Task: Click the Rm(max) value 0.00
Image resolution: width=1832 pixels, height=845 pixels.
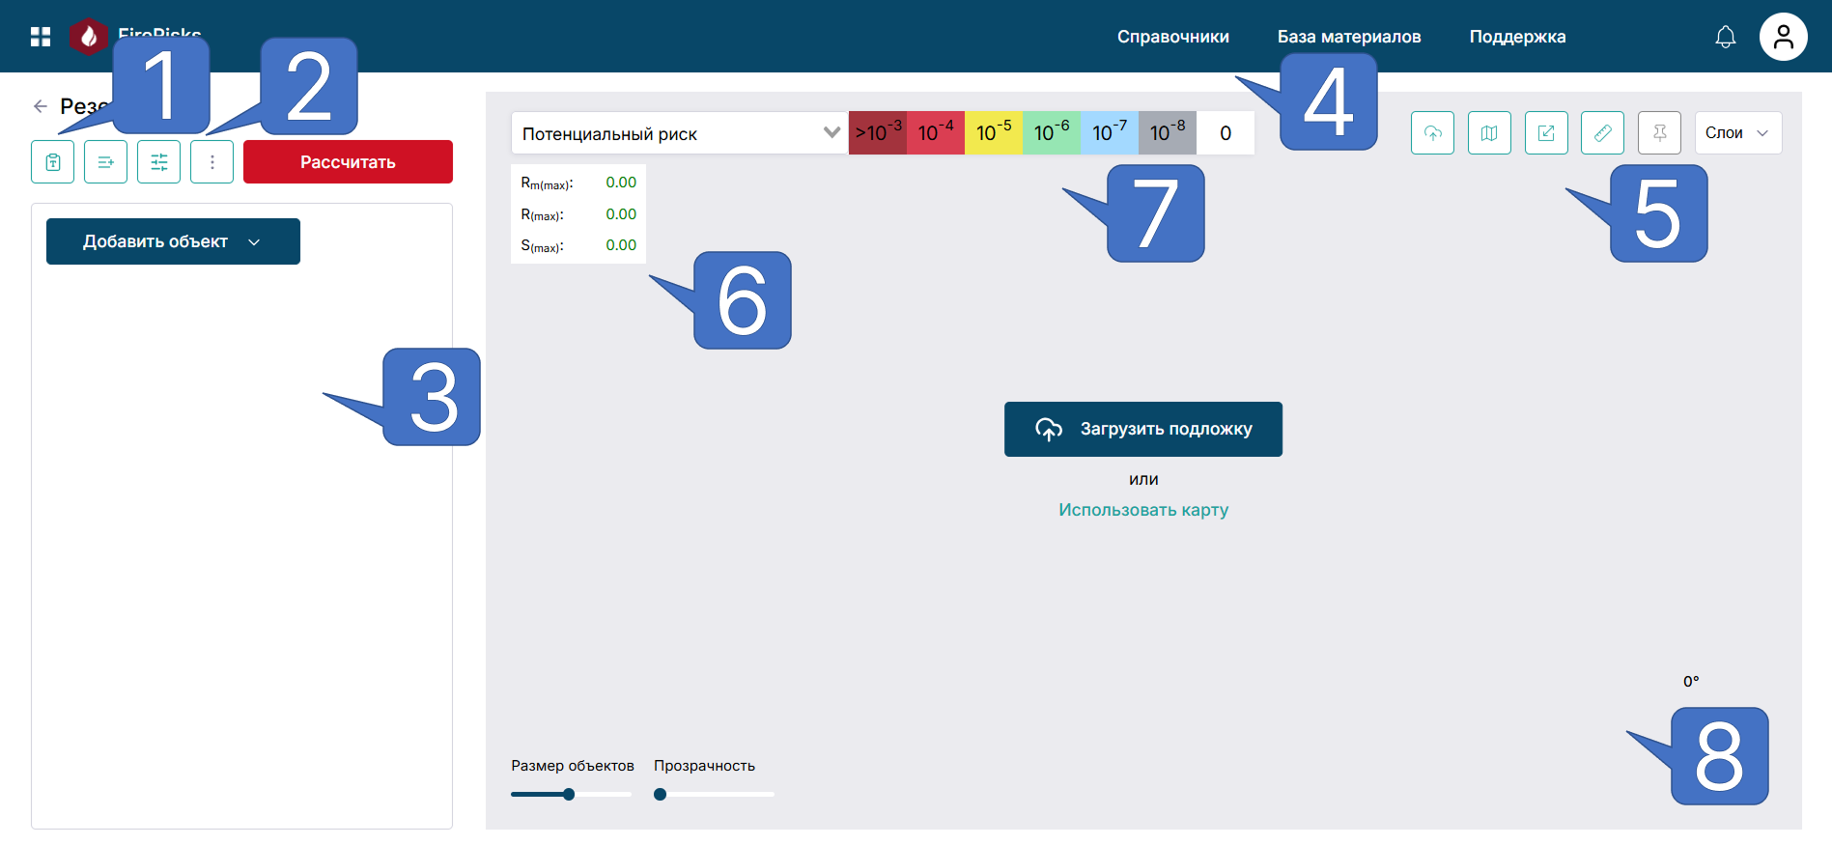Action: pyautogui.click(x=621, y=183)
